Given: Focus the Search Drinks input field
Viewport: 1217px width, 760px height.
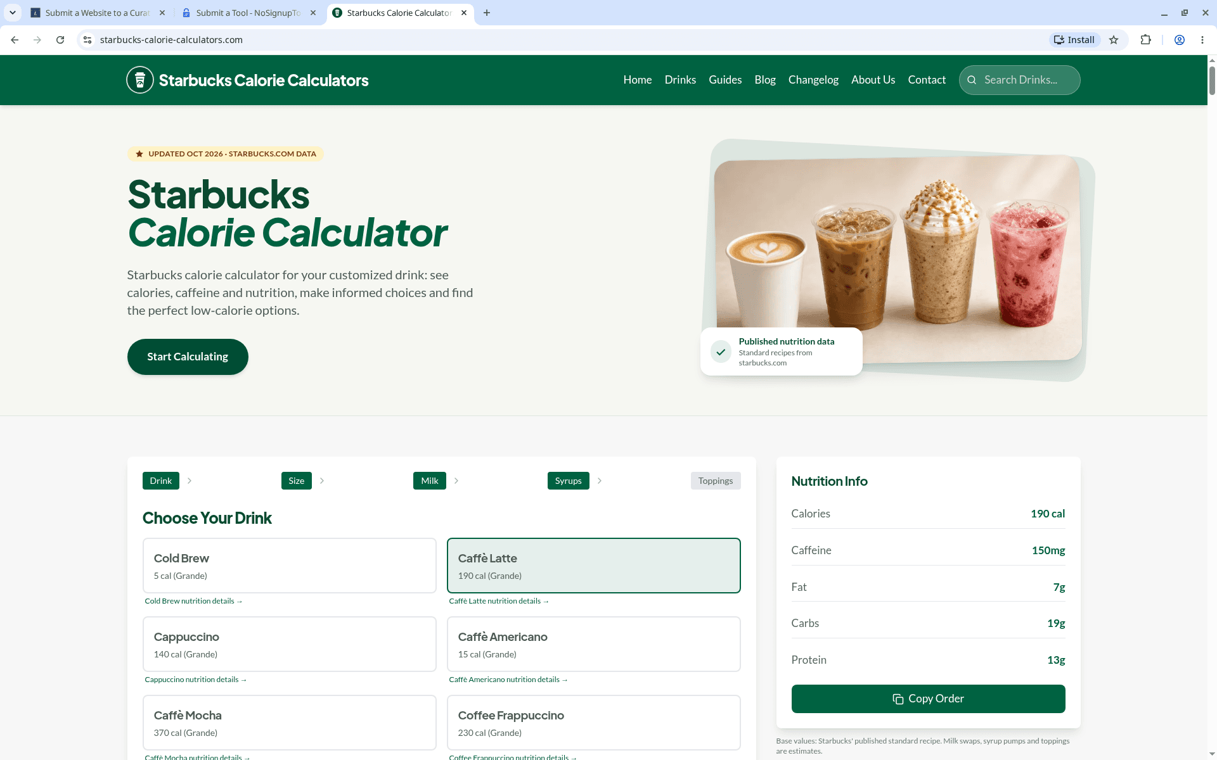Looking at the screenshot, I should pyautogui.click(x=1019, y=80).
